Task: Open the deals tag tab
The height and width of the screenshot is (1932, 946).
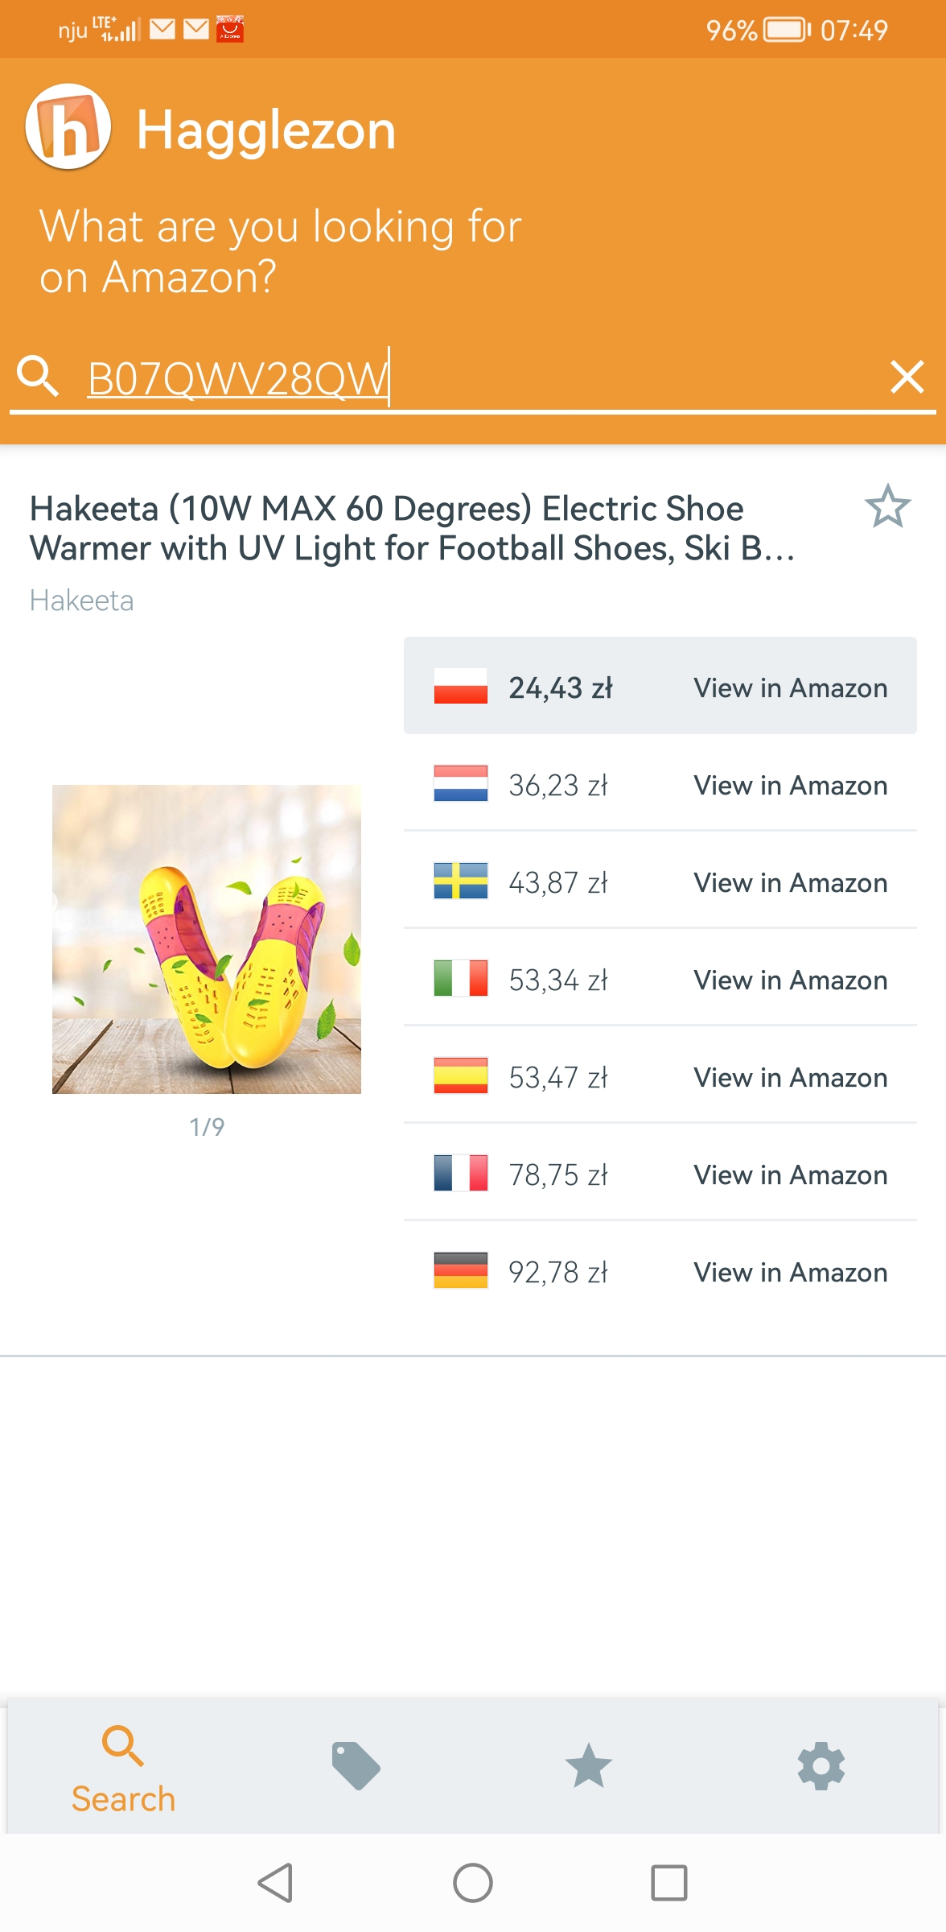Action: click(356, 1765)
